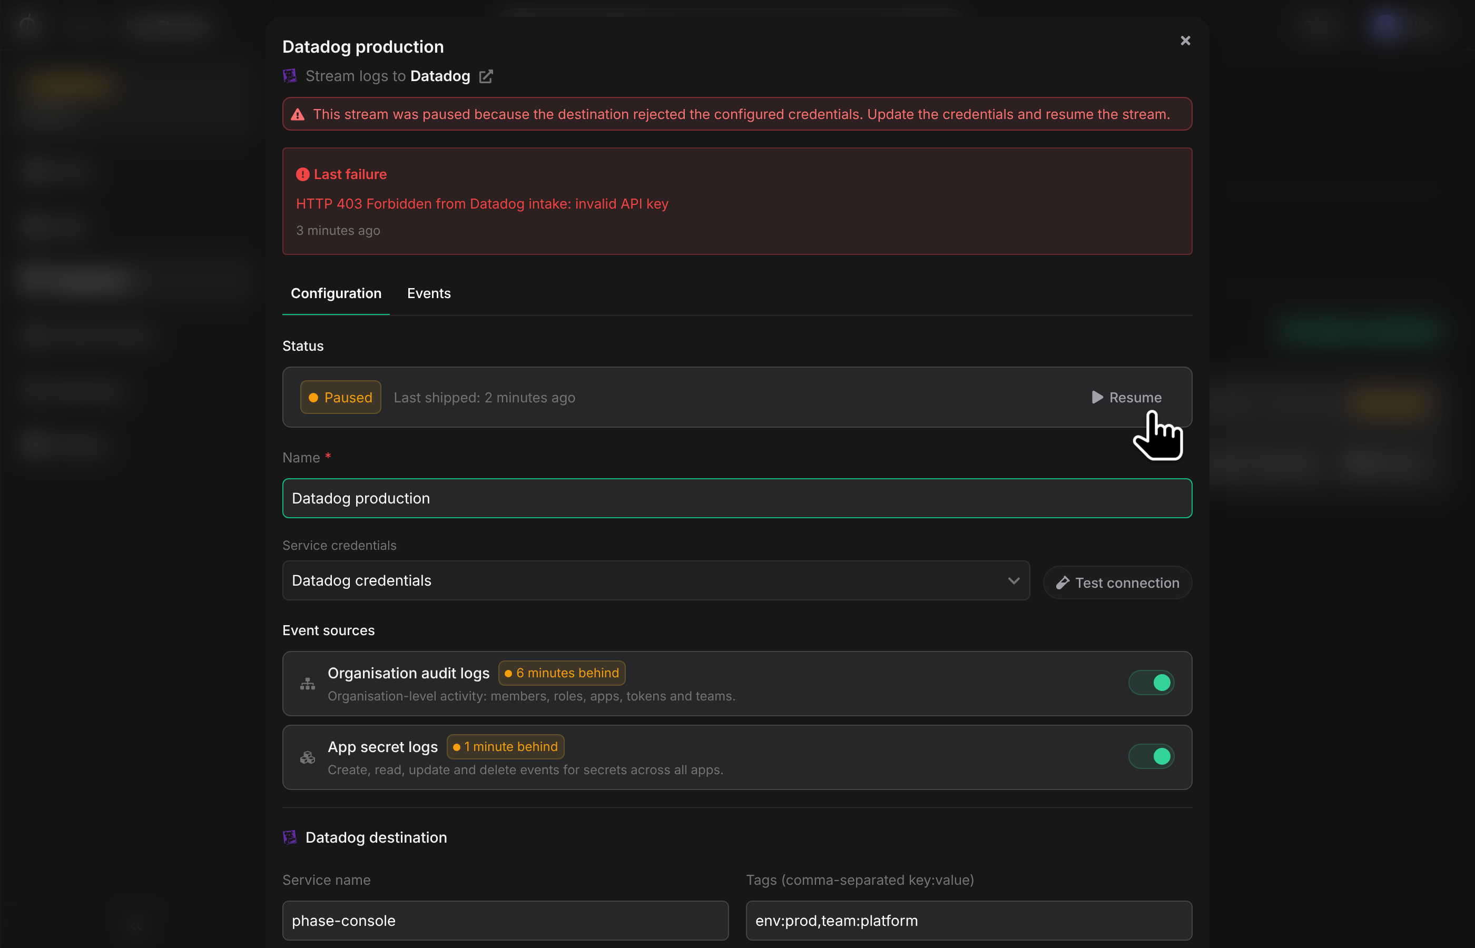Click the Tags input field

coord(969,920)
